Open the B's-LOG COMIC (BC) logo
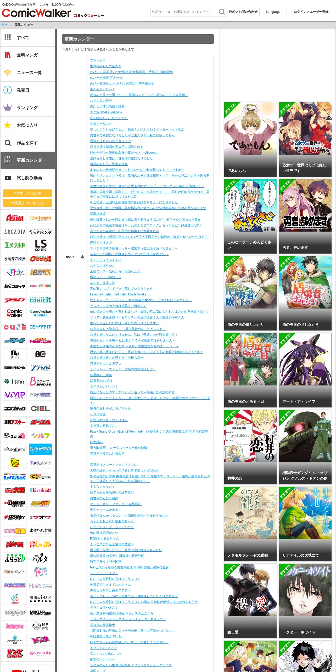336x672 pixels. 41,354
